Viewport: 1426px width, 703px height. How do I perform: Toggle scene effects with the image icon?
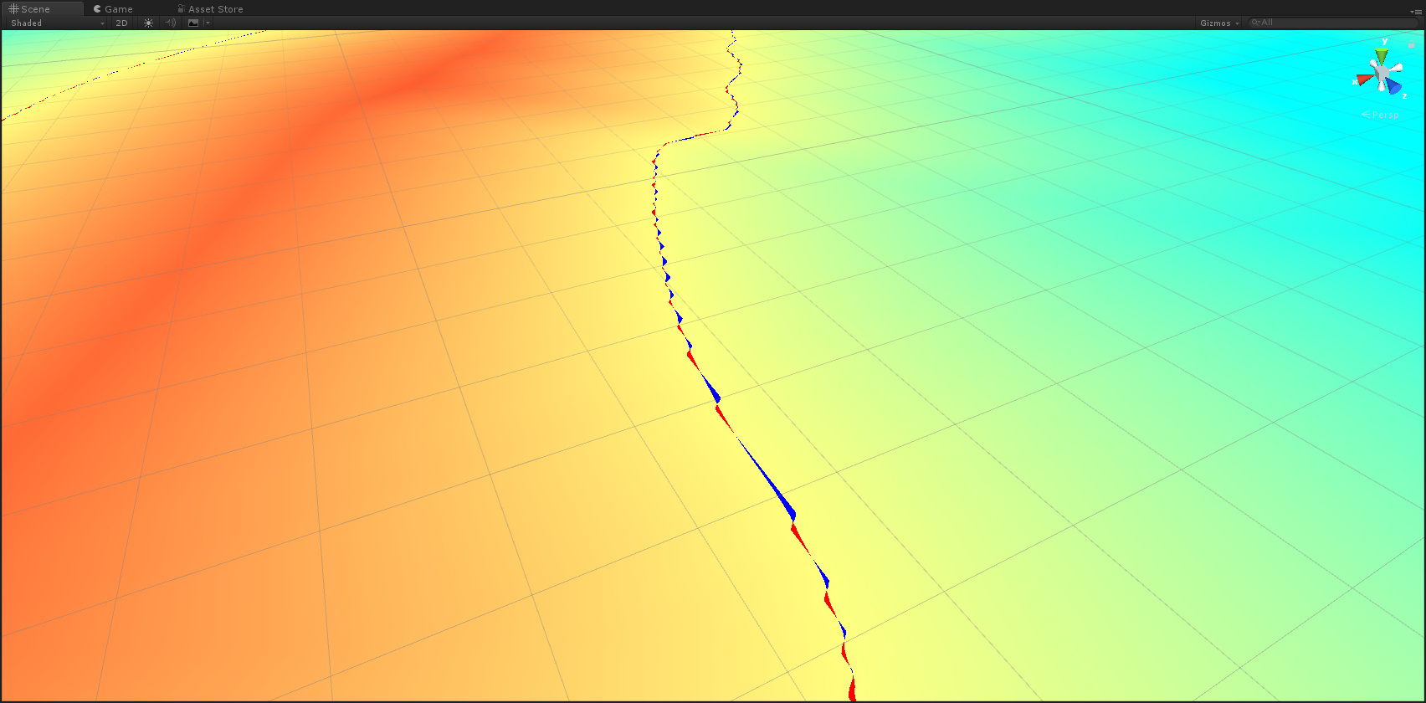[x=193, y=23]
